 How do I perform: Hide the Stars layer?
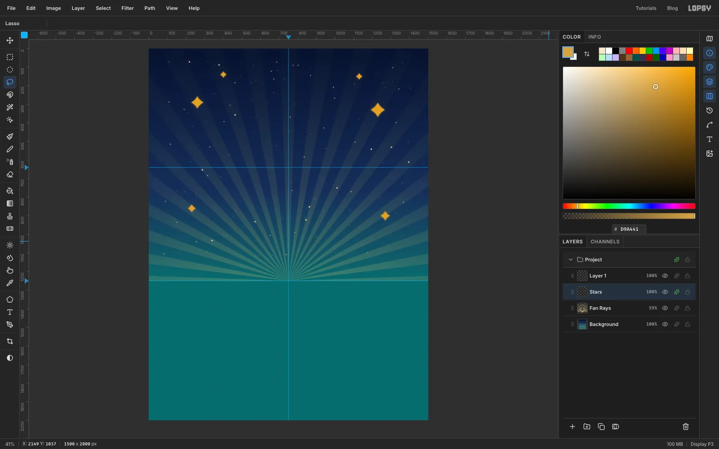point(665,292)
